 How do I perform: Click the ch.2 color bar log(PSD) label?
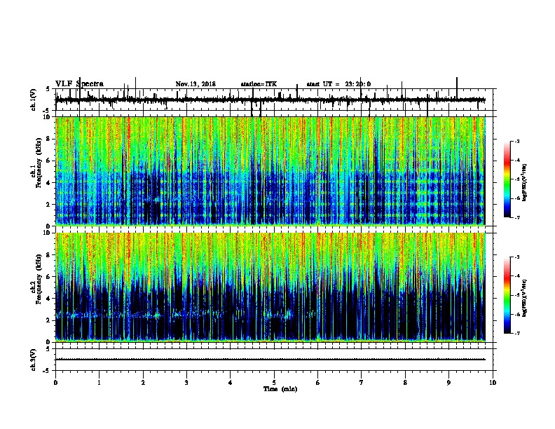[524, 298]
